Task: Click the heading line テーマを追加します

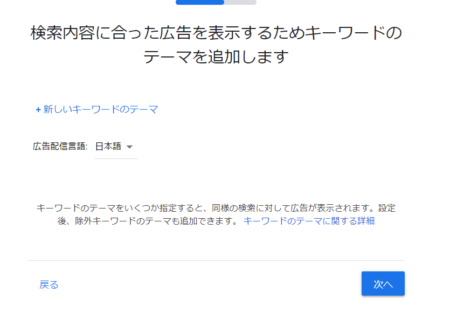Action: coord(216,56)
